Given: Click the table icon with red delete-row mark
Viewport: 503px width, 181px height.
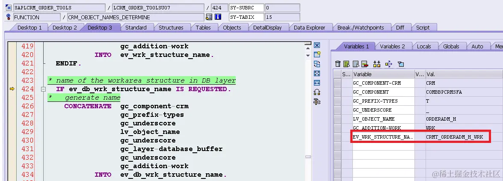Looking at the screenshot, I should coord(365,64).
